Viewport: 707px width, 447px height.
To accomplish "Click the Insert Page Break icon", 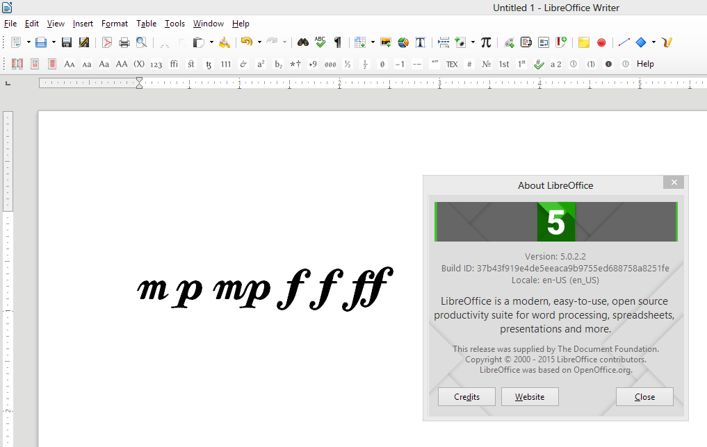I will 444,42.
